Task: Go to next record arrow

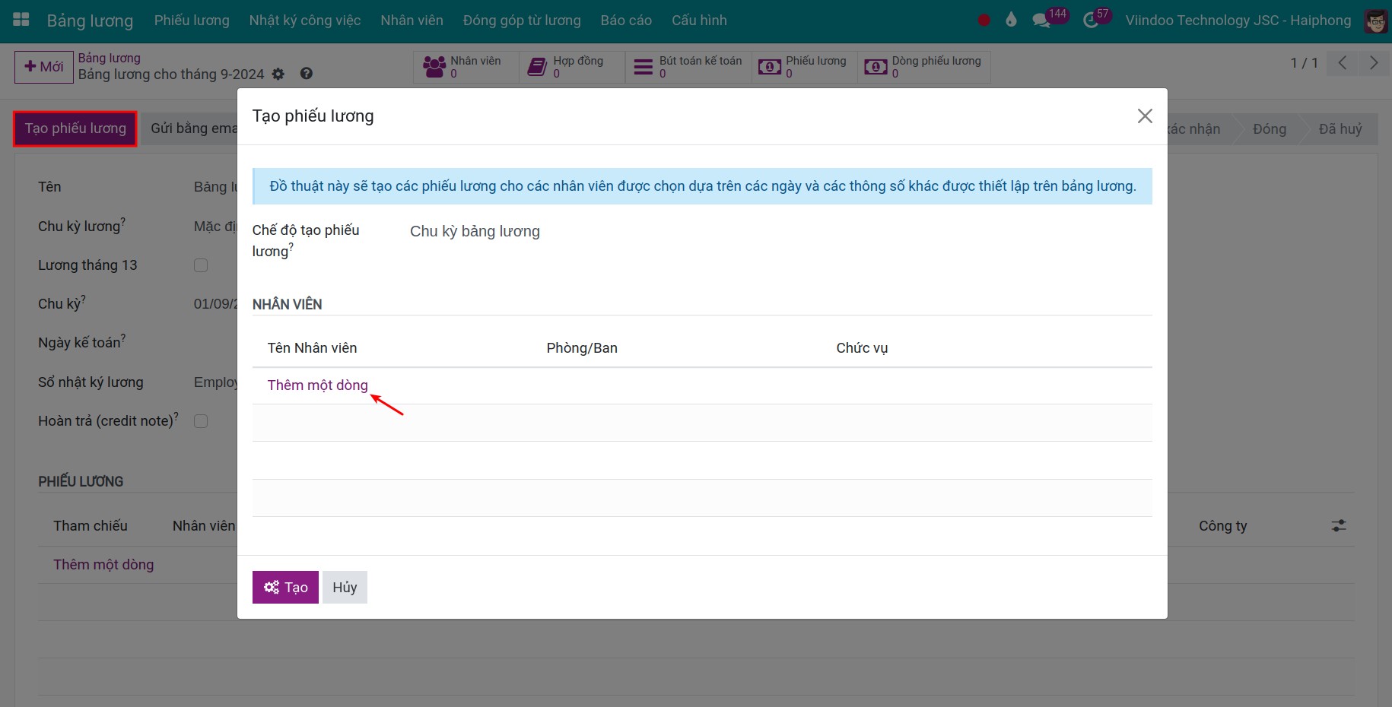Action: (x=1373, y=63)
